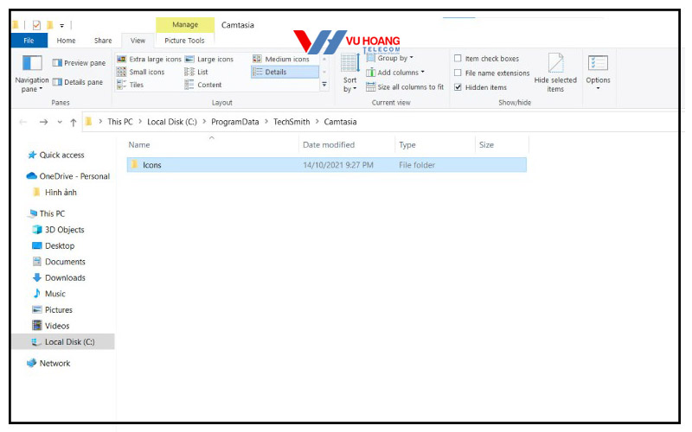The image size is (692, 432).
Task: Switch to Content layout
Action: pyautogui.click(x=203, y=85)
